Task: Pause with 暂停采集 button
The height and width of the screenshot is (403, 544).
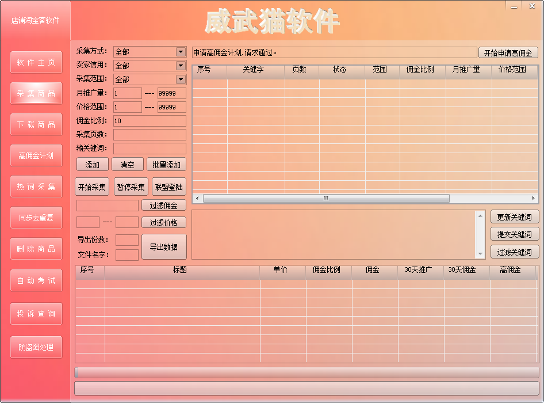Action: point(131,187)
